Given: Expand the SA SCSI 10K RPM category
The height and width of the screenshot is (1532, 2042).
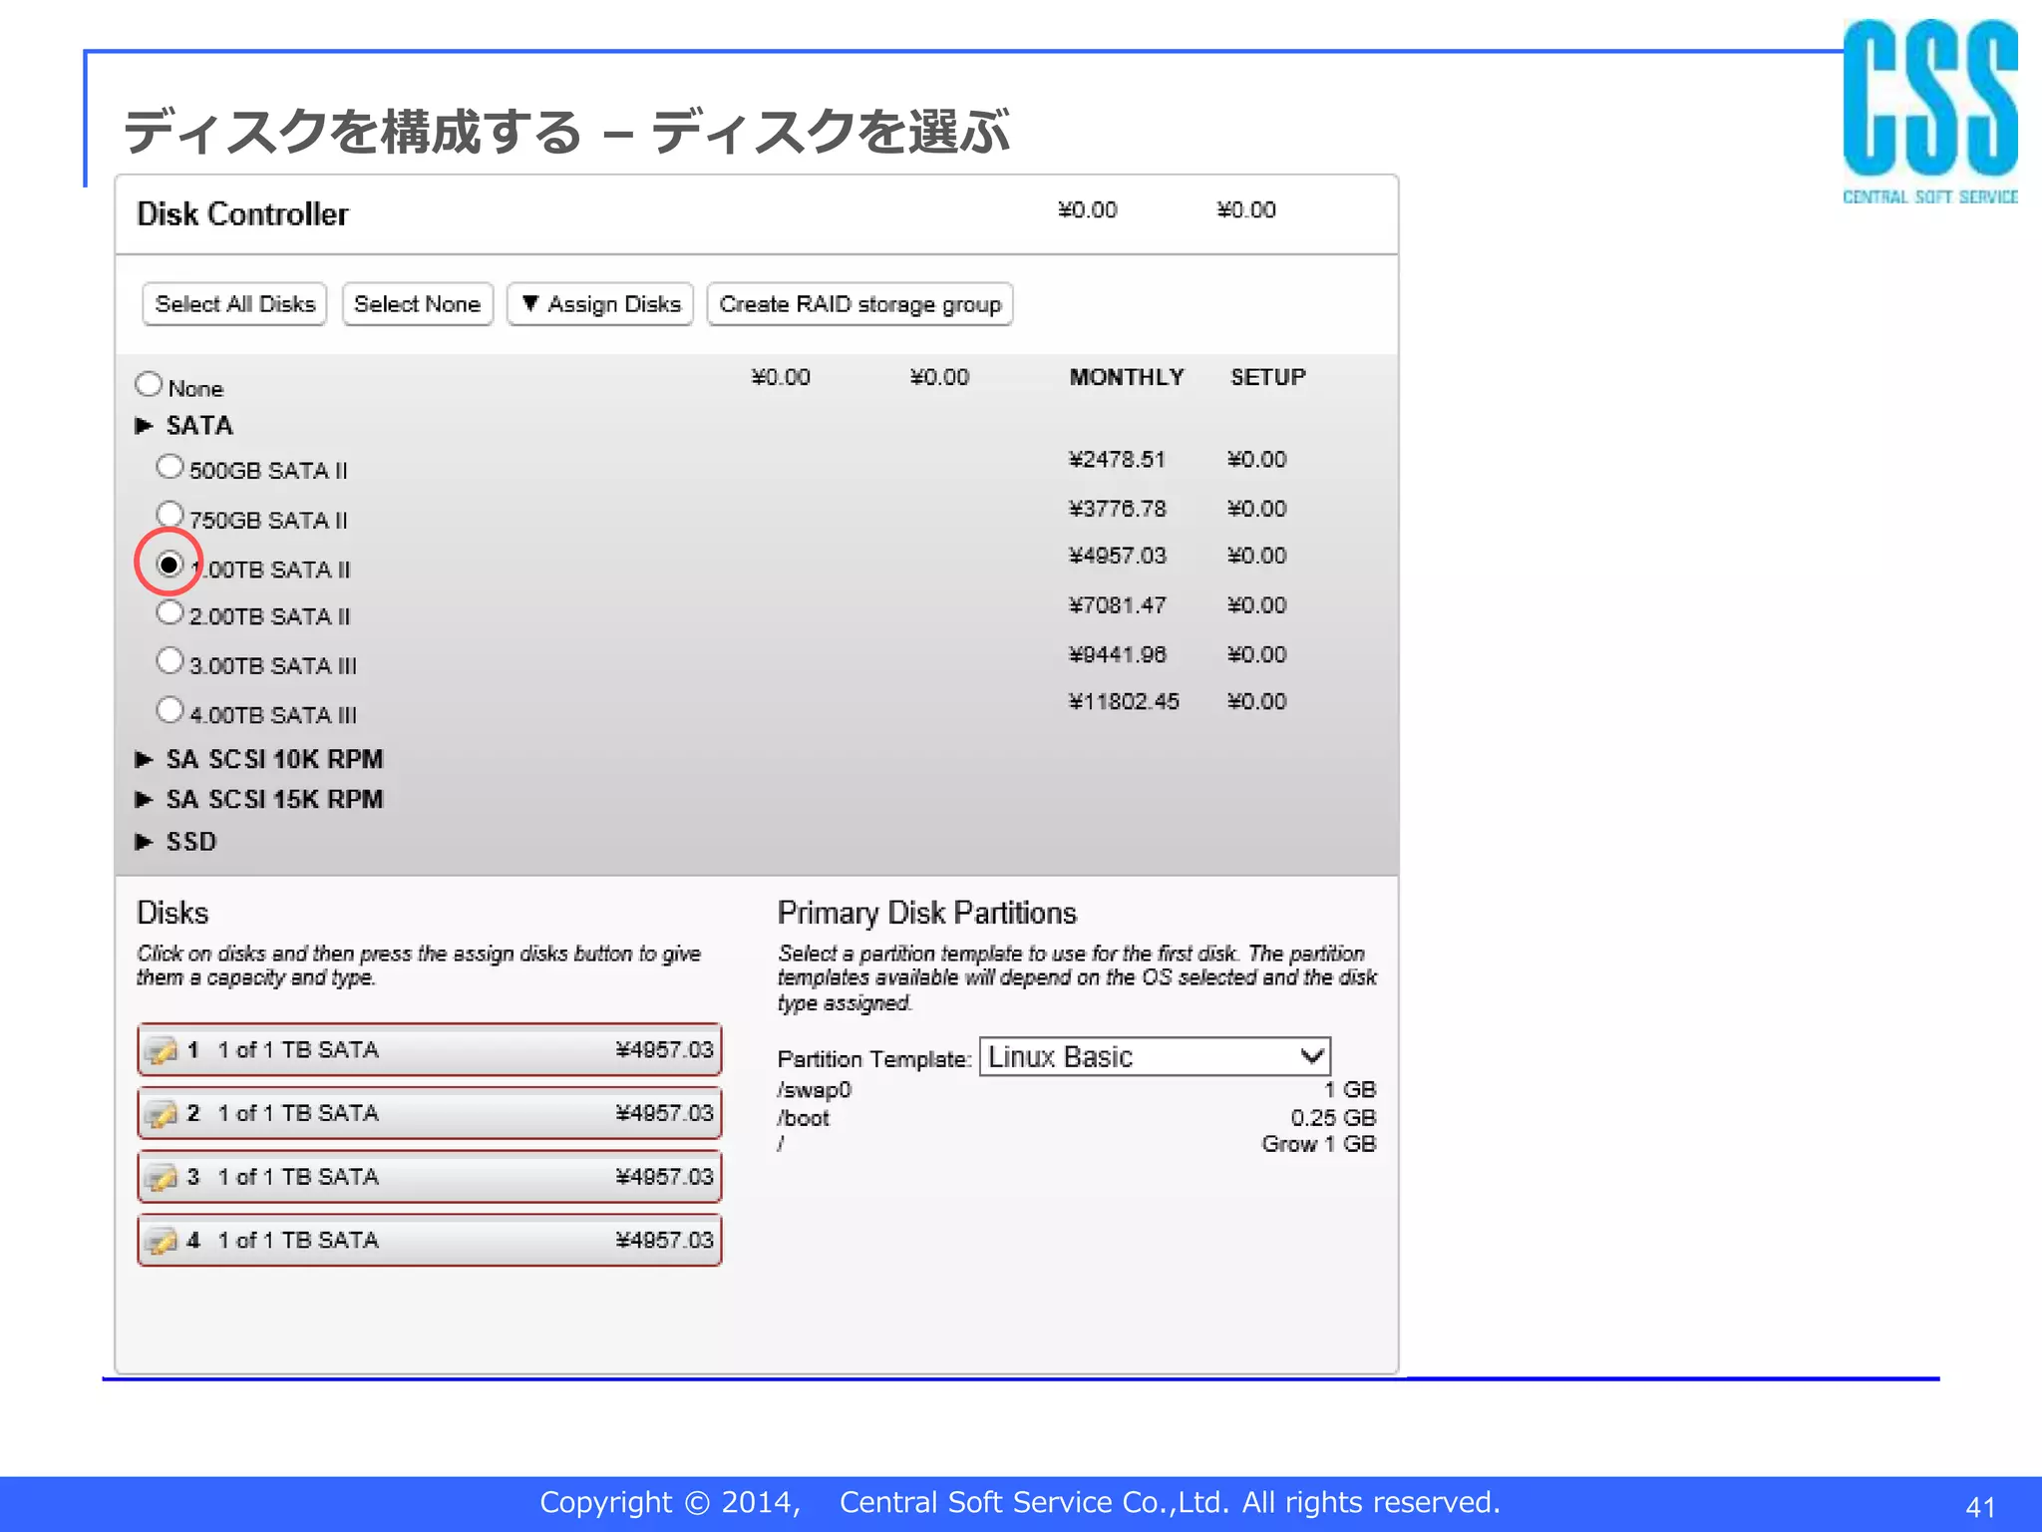Looking at the screenshot, I should [144, 760].
